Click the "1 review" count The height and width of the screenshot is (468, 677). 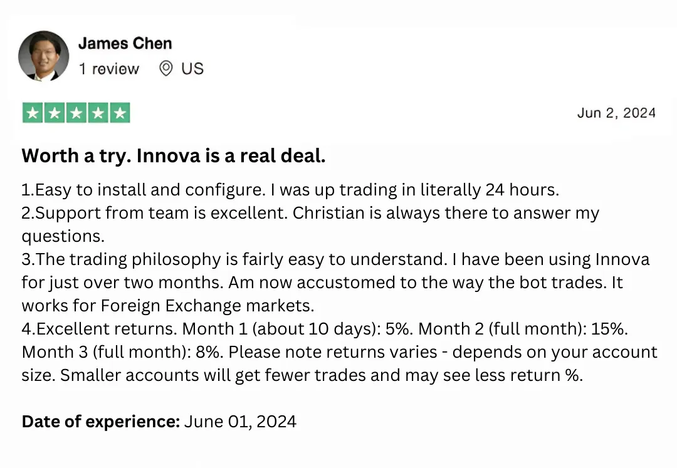click(x=108, y=68)
